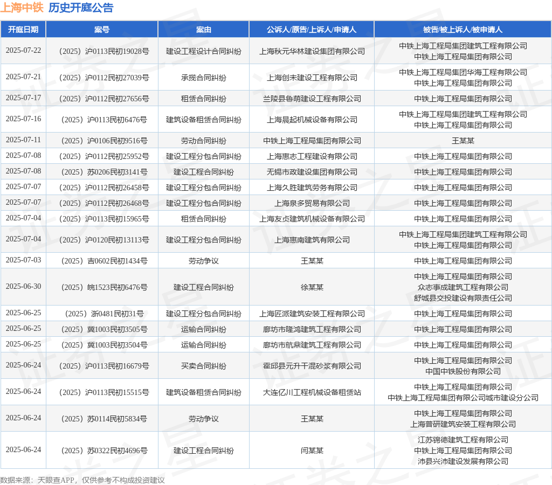The height and width of the screenshot is (485, 552).
Task: Click plaintiff 上海友贞建筑机械设备有限公司
Action: point(312,219)
